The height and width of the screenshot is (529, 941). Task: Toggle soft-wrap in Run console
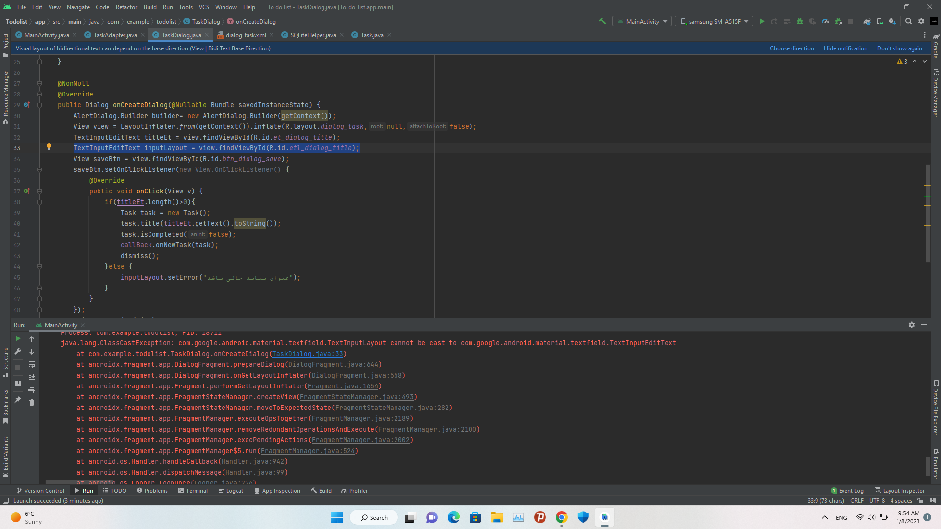pyautogui.click(x=32, y=364)
